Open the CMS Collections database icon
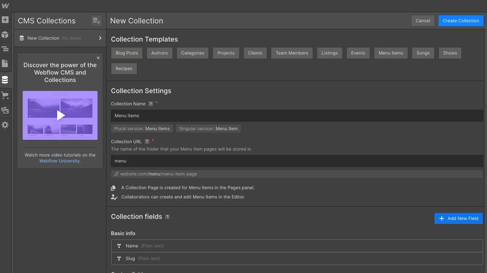Viewport: 487px width, 273px height. click(x=5, y=80)
